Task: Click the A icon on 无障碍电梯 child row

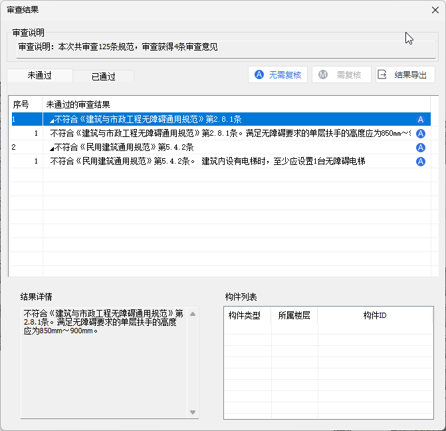Action: click(x=420, y=162)
